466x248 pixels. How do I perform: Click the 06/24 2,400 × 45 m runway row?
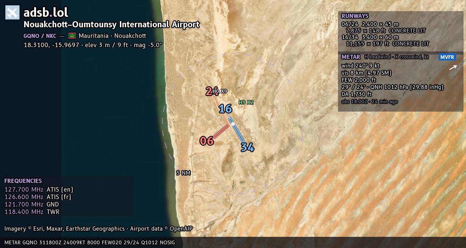coord(370,24)
